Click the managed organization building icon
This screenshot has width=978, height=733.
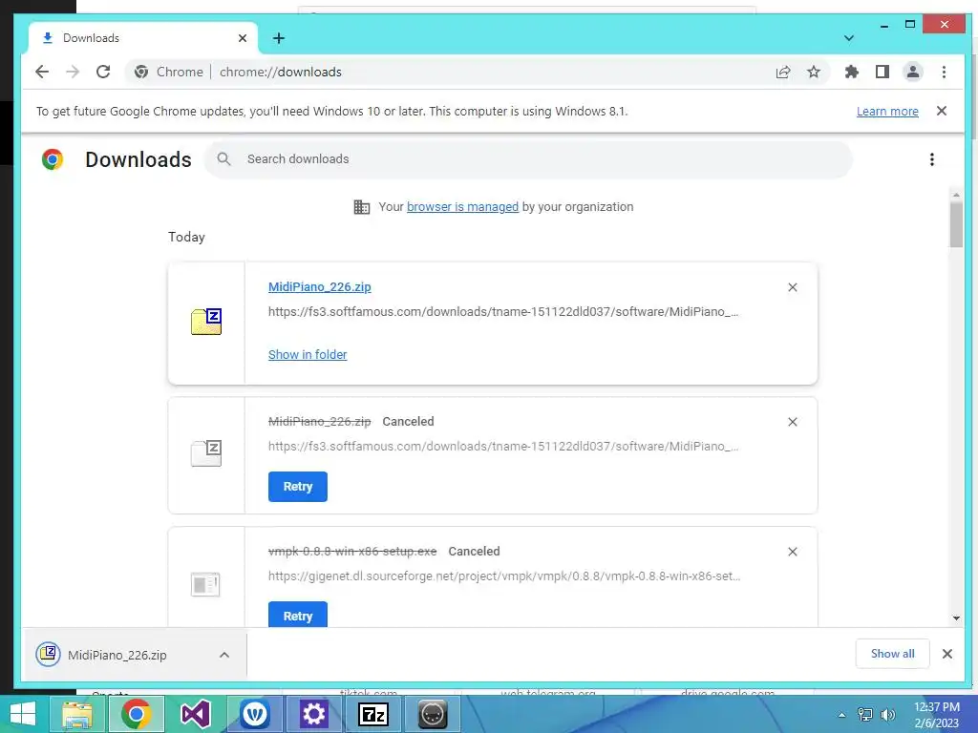(362, 207)
